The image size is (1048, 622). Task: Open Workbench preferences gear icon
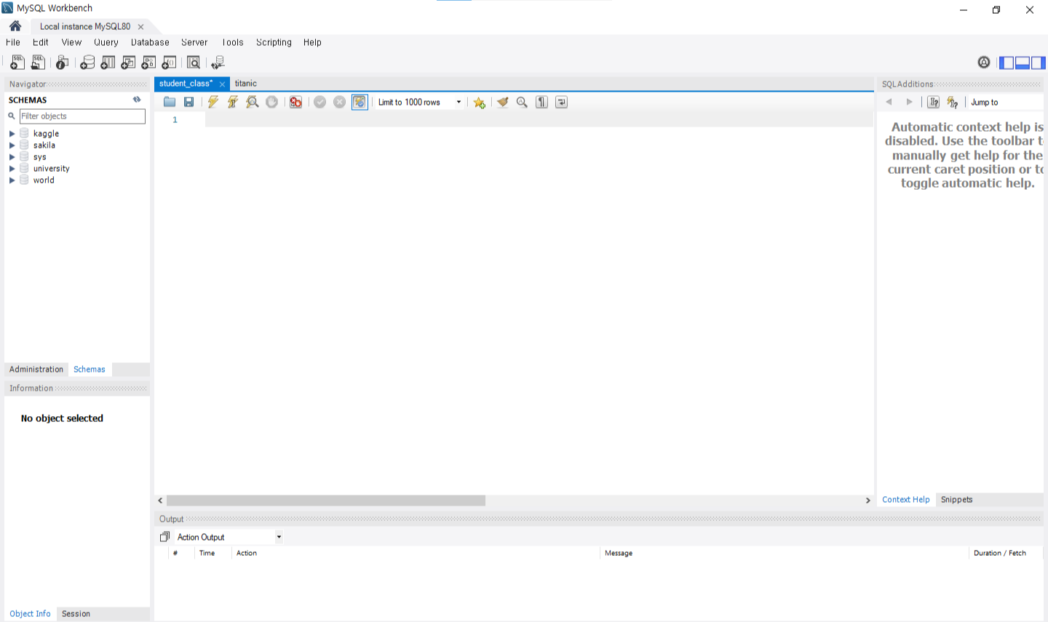point(984,63)
